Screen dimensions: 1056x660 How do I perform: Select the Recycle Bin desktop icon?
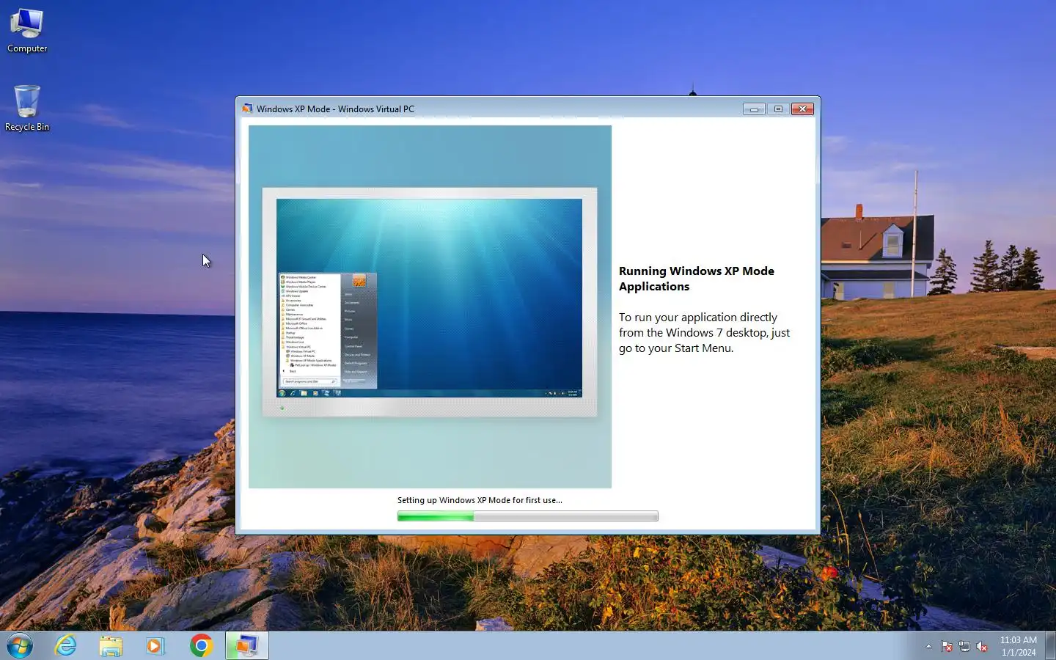pos(27,108)
